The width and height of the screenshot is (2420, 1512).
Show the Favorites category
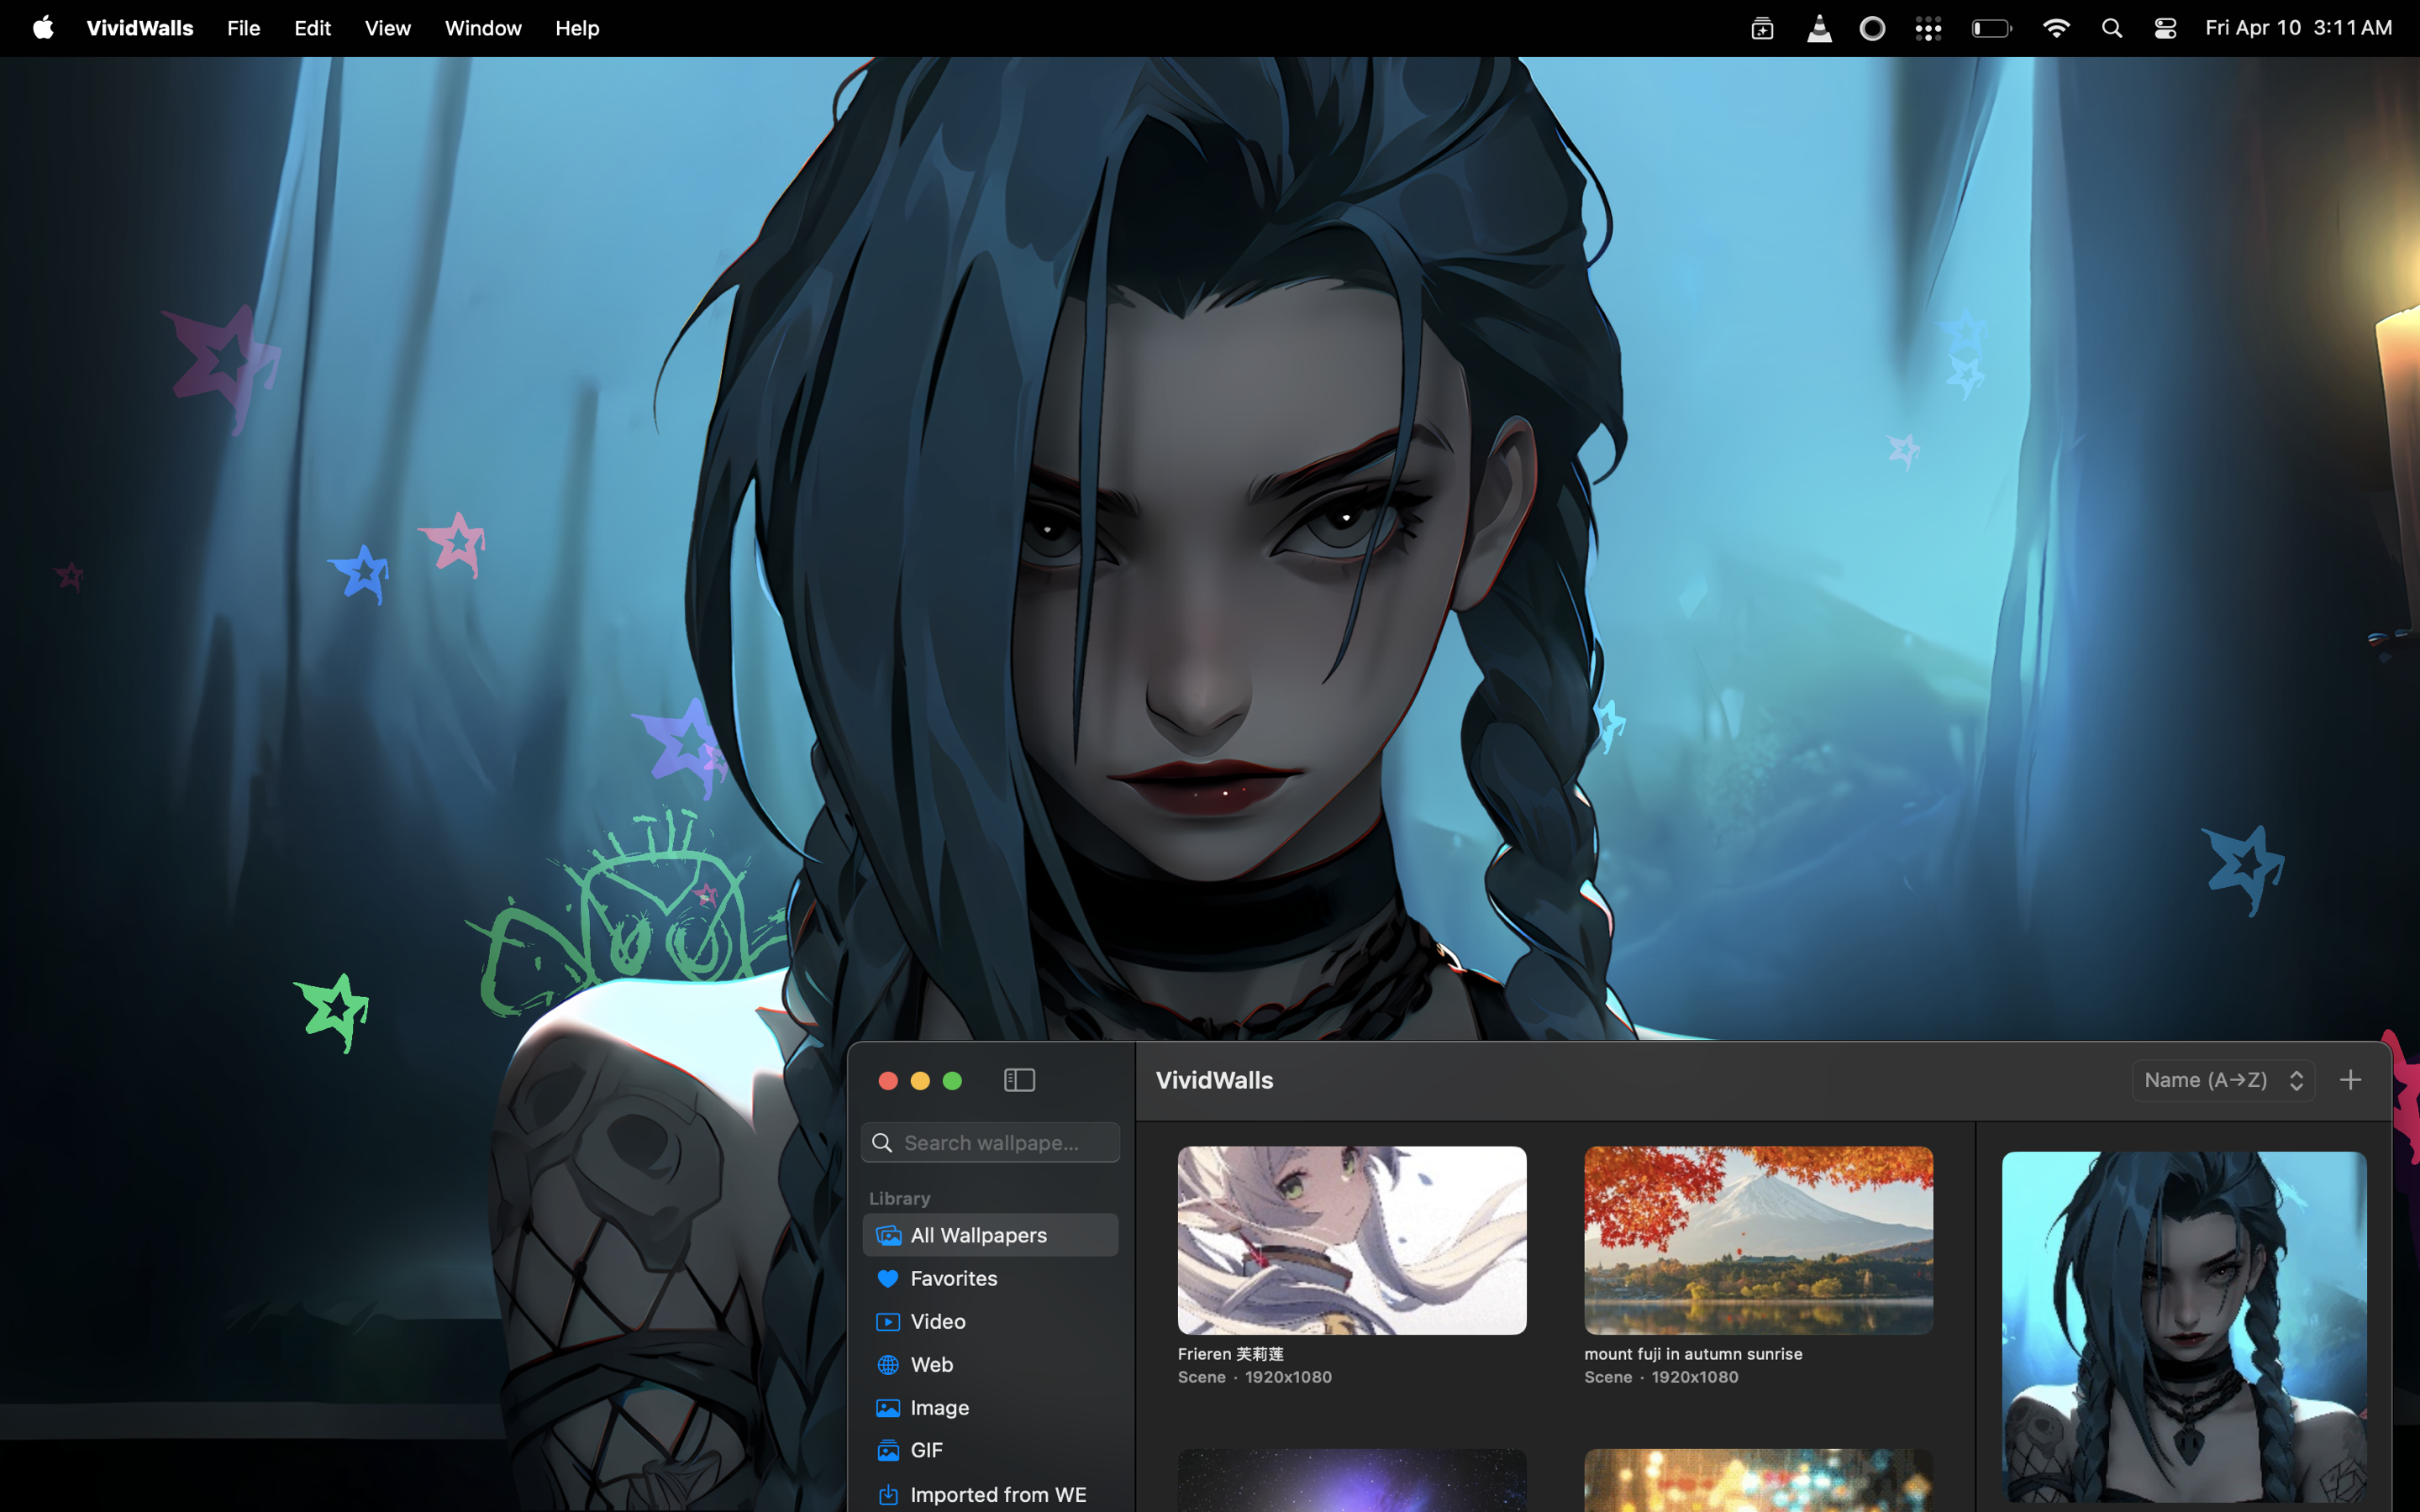pos(990,1278)
